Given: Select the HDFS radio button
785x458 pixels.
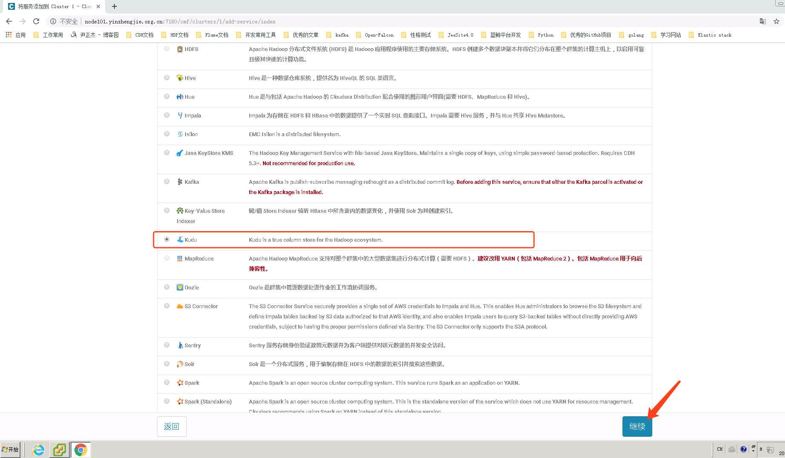Looking at the screenshot, I should (167, 49).
